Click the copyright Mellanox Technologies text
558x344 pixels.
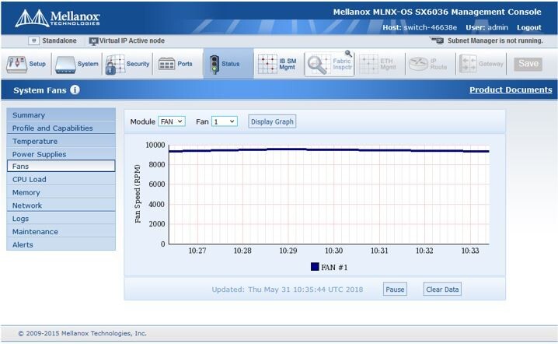pos(82,333)
